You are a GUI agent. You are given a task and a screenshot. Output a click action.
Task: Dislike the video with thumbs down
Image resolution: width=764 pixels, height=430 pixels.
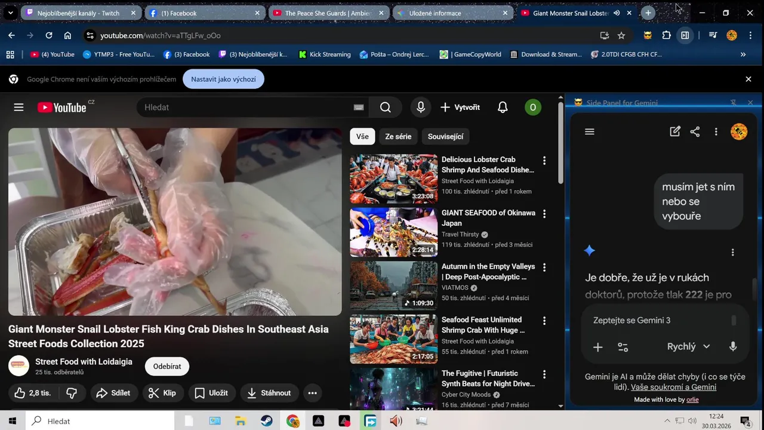point(72,393)
